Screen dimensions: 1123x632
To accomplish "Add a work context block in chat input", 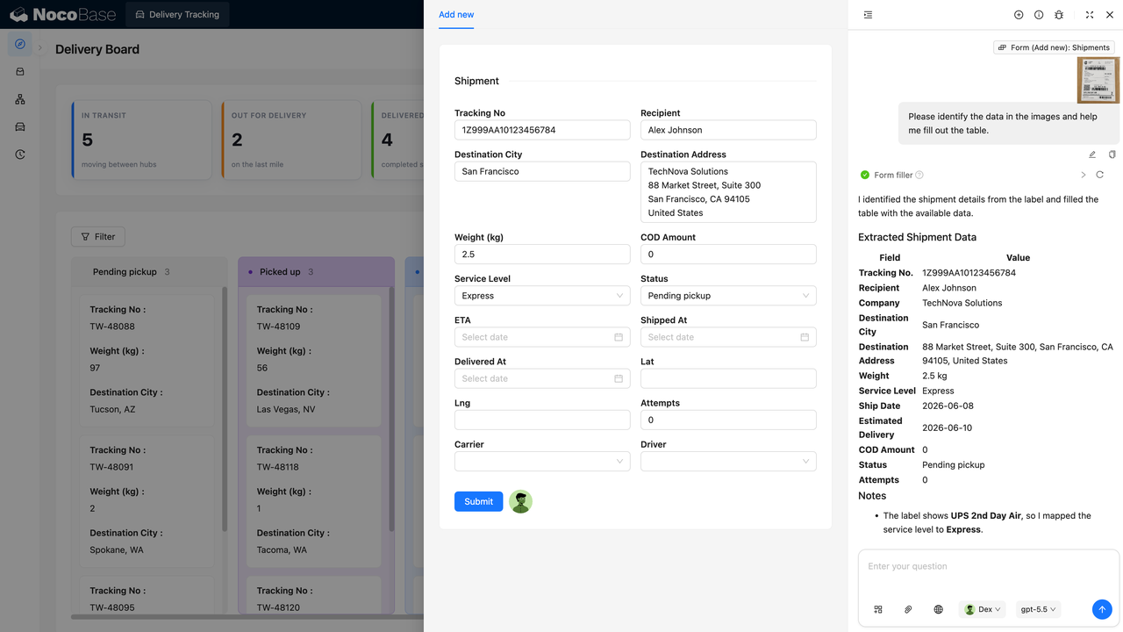I will coord(878,609).
